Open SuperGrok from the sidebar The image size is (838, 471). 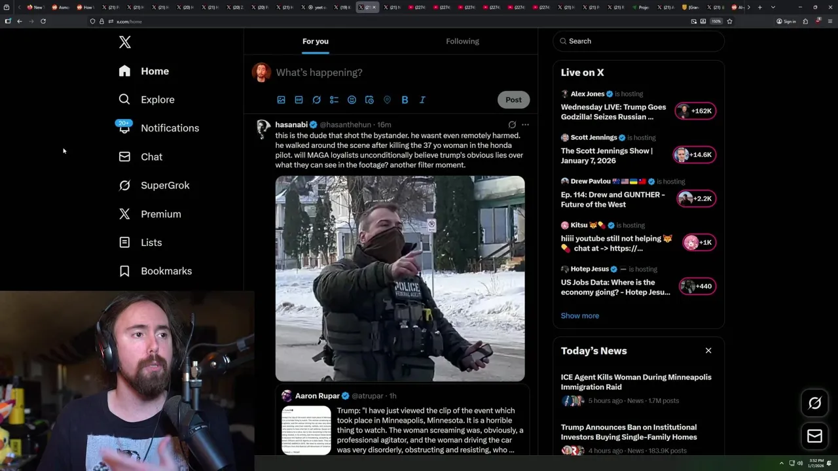coord(154,185)
